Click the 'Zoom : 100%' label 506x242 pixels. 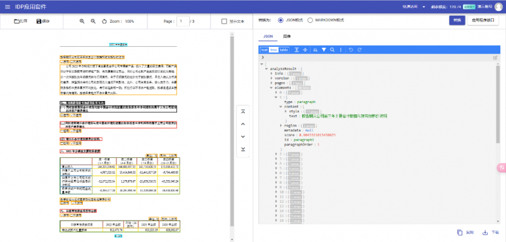(x=122, y=21)
